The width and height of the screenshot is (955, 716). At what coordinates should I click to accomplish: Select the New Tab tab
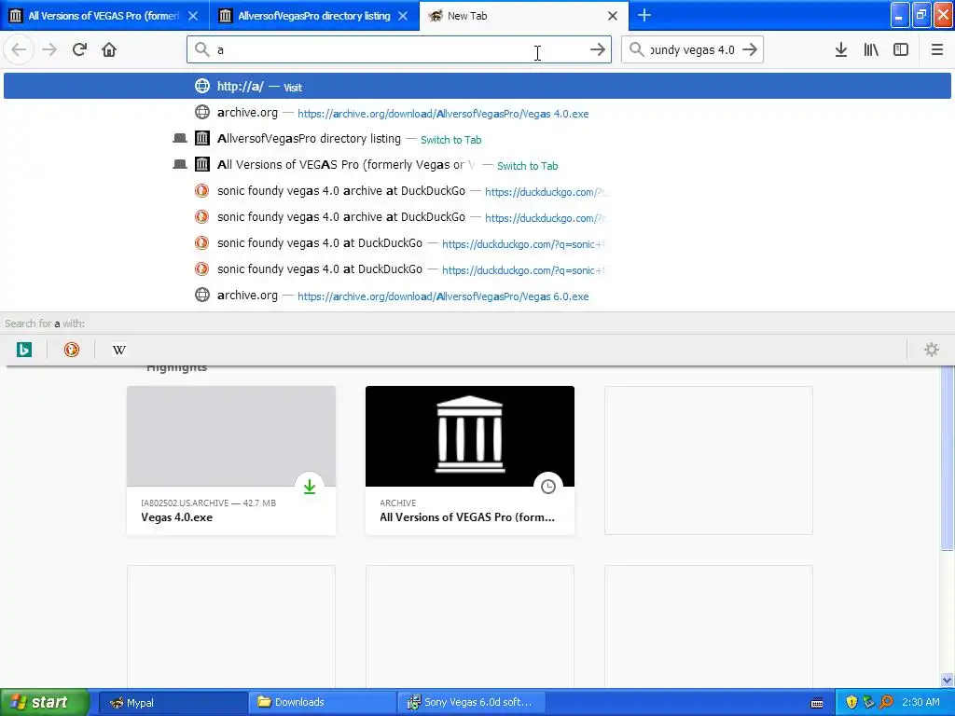coord(524,16)
